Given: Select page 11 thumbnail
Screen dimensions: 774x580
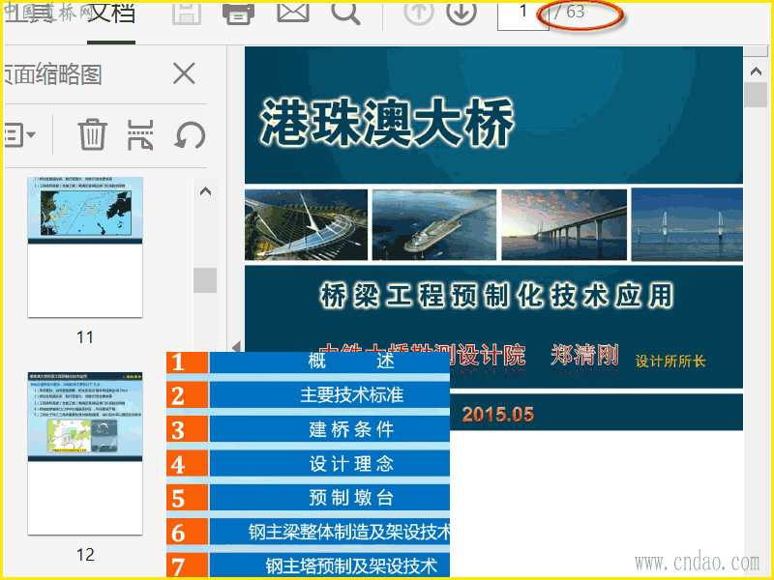Looking at the screenshot, I should pos(85,247).
